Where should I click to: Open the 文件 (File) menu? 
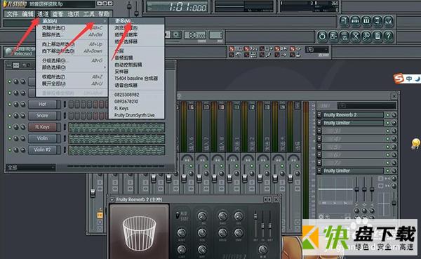click(x=13, y=14)
